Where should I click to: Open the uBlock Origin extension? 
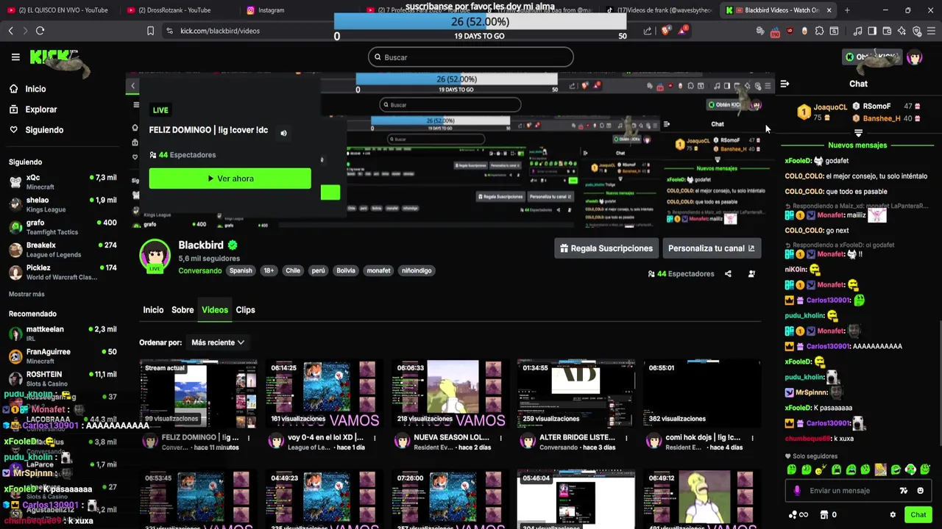790,31
